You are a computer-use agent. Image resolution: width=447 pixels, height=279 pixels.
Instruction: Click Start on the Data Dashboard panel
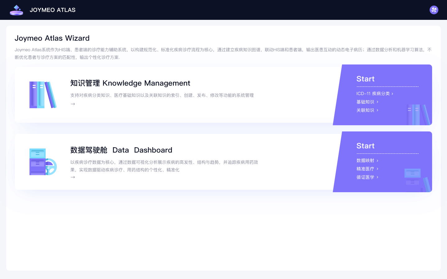click(x=365, y=146)
